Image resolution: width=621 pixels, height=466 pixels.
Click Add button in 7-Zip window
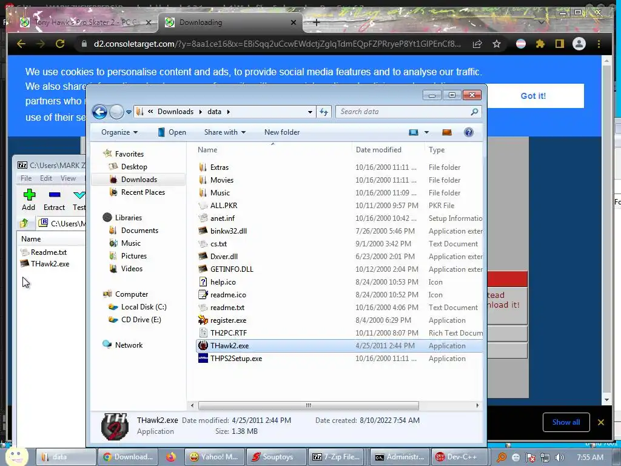(x=29, y=200)
